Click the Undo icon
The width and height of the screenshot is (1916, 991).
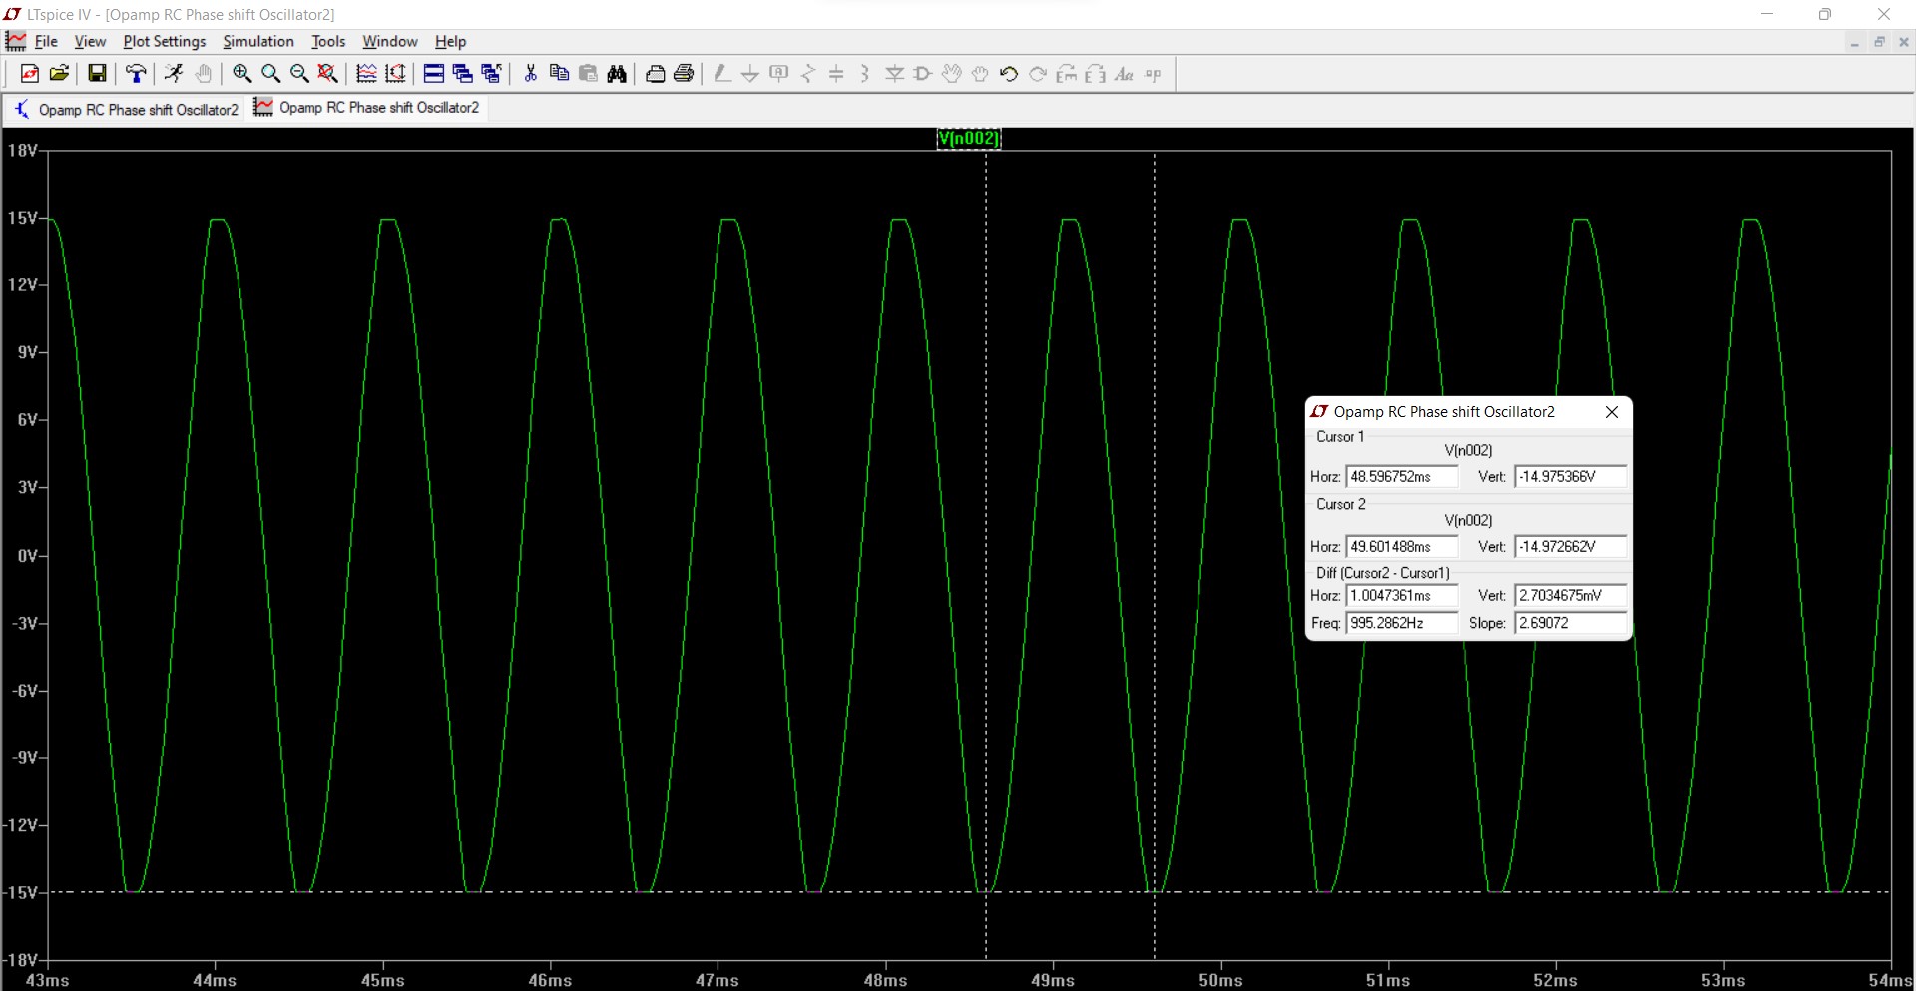point(1008,73)
